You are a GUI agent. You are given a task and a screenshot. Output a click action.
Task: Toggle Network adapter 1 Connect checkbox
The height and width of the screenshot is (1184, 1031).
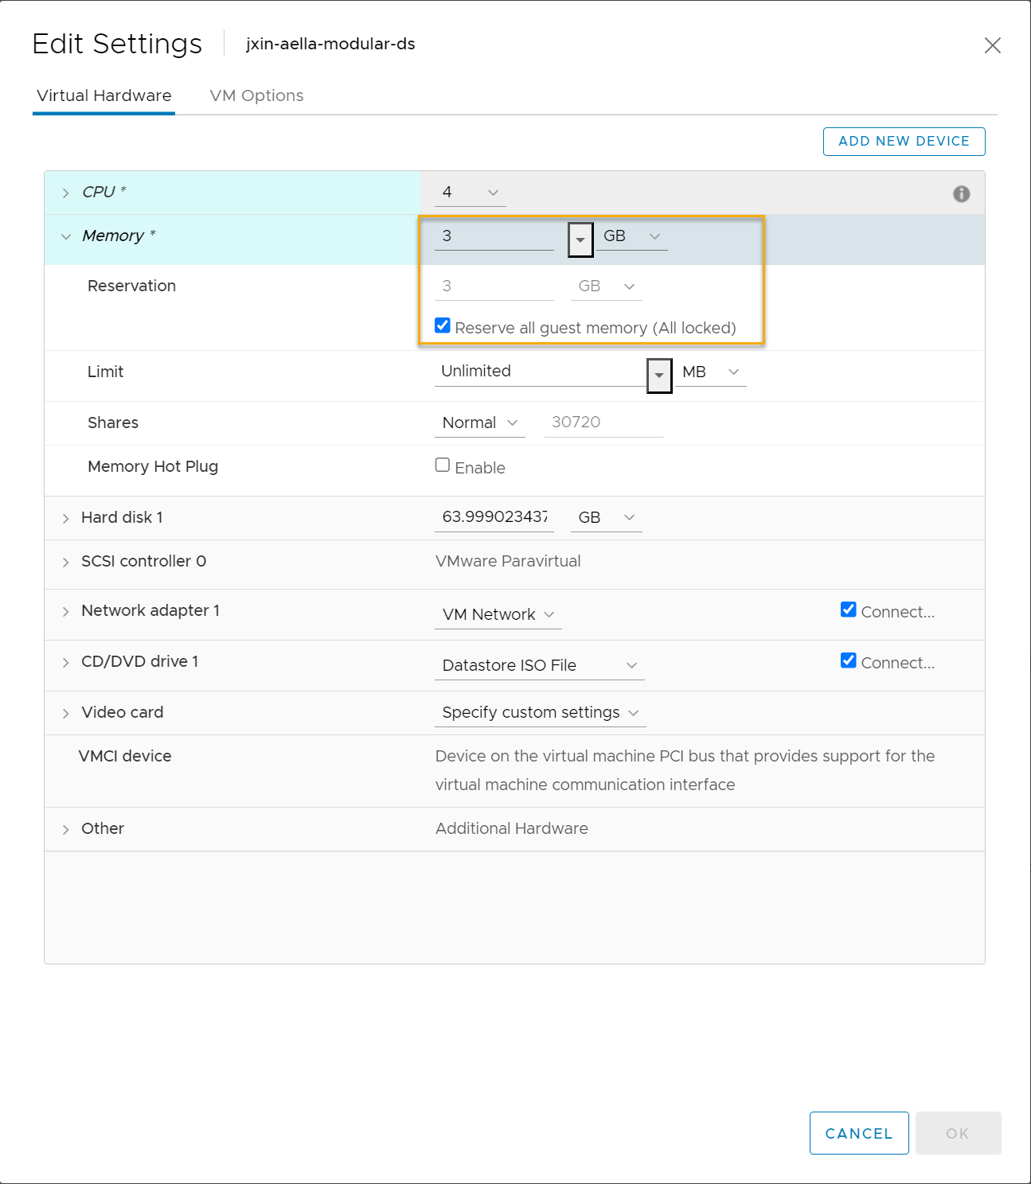pos(849,610)
